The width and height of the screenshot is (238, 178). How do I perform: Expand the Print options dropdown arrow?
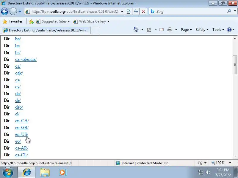click(x=176, y=30)
